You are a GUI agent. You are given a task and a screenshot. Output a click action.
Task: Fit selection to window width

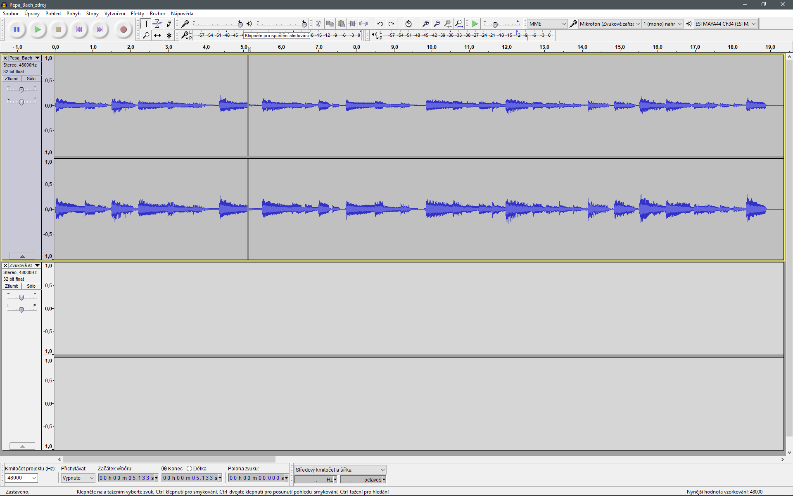pos(448,24)
